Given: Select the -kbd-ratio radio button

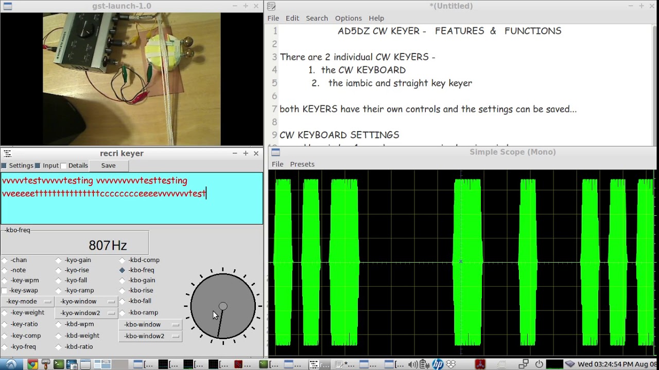Looking at the screenshot, I should click(59, 347).
